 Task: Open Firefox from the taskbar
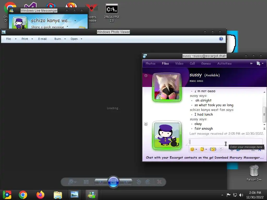40,195
